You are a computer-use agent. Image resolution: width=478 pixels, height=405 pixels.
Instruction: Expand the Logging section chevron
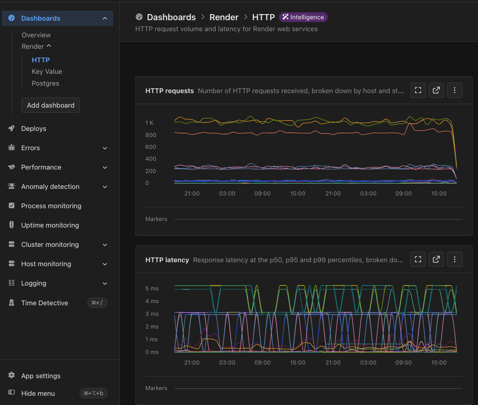tap(105, 283)
